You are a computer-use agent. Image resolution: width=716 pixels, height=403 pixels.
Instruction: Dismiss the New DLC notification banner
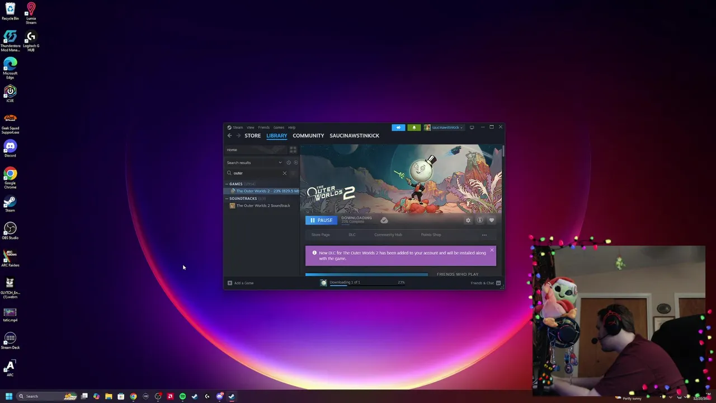(492, 250)
